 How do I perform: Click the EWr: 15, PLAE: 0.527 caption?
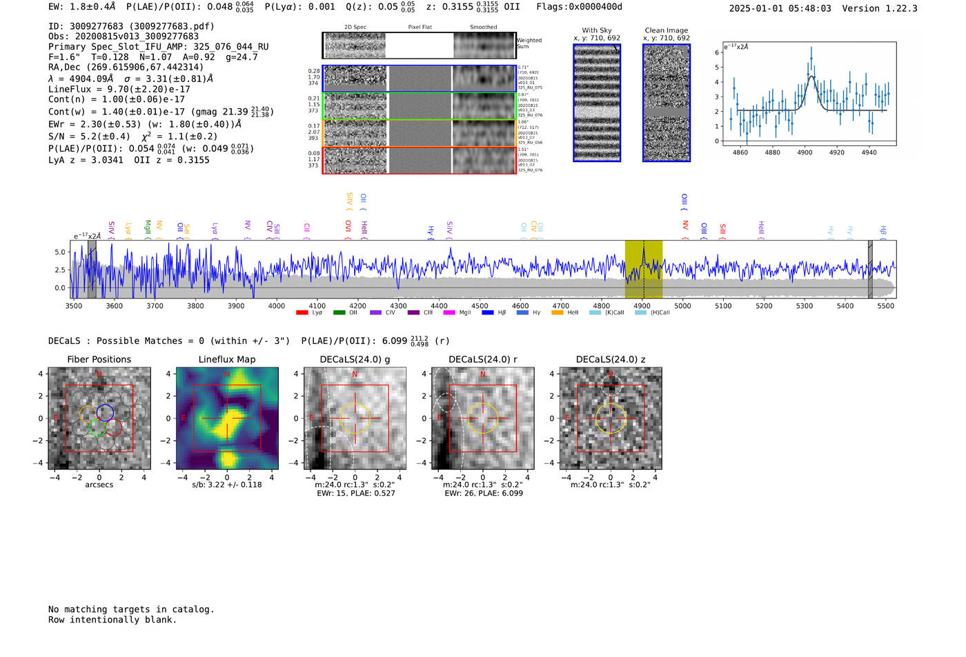click(356, 494)
